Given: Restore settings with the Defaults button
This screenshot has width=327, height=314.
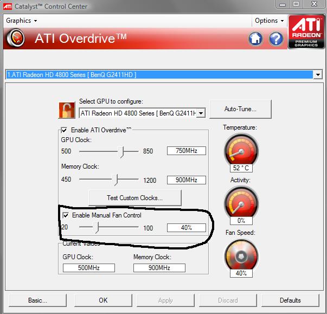Looking at the screenshot, I should (290, 300).
